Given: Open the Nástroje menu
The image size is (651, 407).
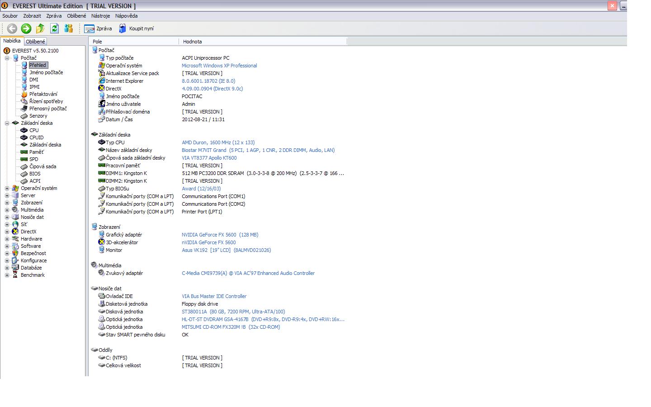Looking at the screenshot, I should point(100,16).
